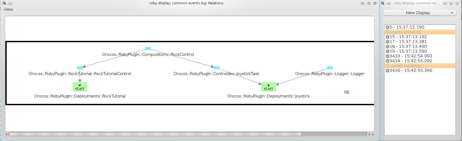This screenshot has height=141, width=462.
Task: Click the Orocos::RobyPlugin::Deployments::Joystick label
Action: pos(268,96)
